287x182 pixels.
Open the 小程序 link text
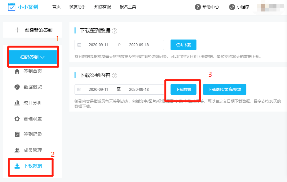coord(243,7)
